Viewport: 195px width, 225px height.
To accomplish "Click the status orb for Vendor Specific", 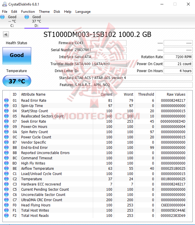I will (x=6, y=142).
